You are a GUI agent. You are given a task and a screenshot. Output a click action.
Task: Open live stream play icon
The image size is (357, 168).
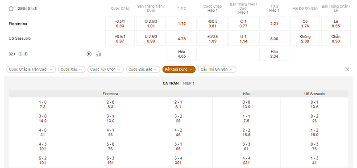click(x=89, y=54)
